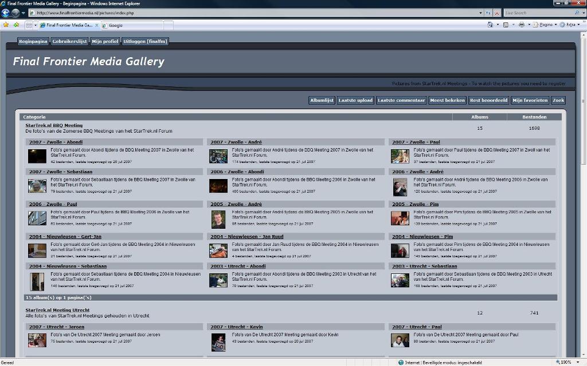Screen dimensions: 587x366
Task: Click the Home page icon
Action: pos(490,25)
